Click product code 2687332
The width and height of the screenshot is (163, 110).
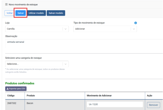tap(12, 103)
